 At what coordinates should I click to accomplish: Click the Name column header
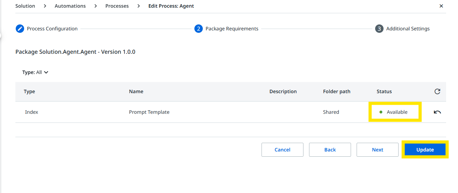[x=136, y=91]
